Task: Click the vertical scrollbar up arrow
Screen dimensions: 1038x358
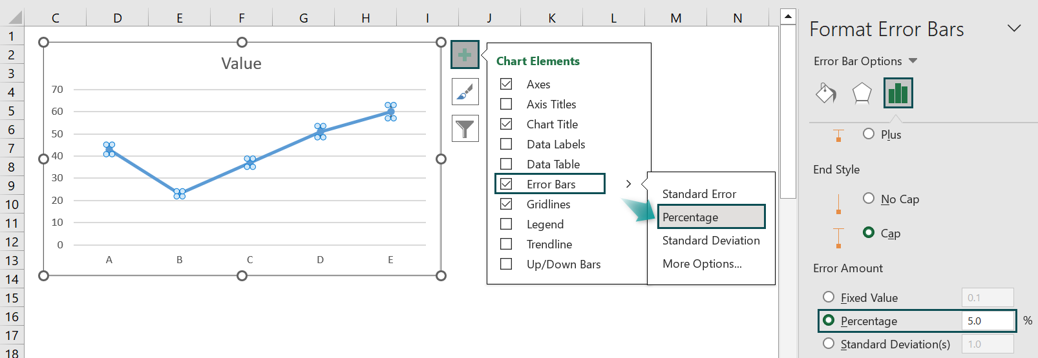Action: [788, 16]
